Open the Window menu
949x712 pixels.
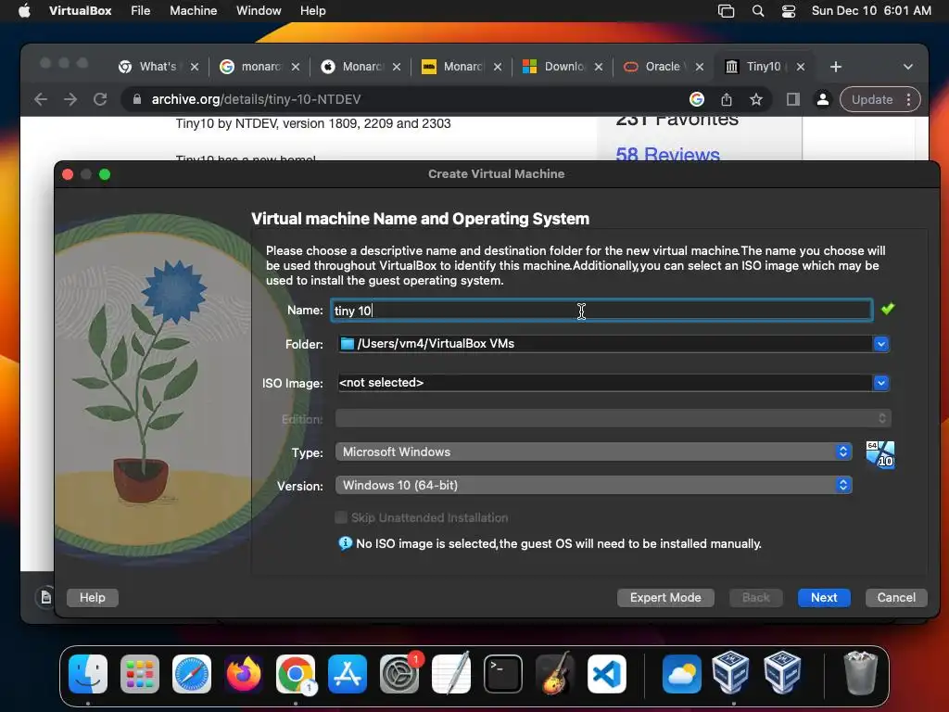pyautogui.click(x=259, y=10)
